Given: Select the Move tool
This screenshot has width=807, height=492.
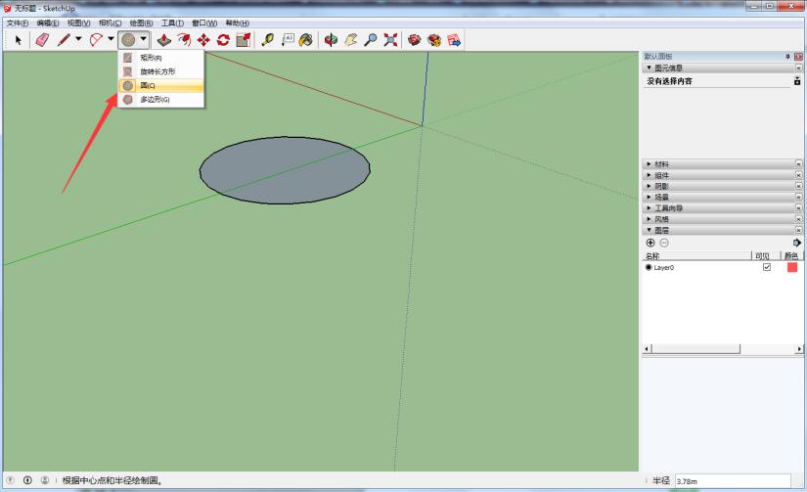Looking at the screenshot, I should [x=203, y=40].
